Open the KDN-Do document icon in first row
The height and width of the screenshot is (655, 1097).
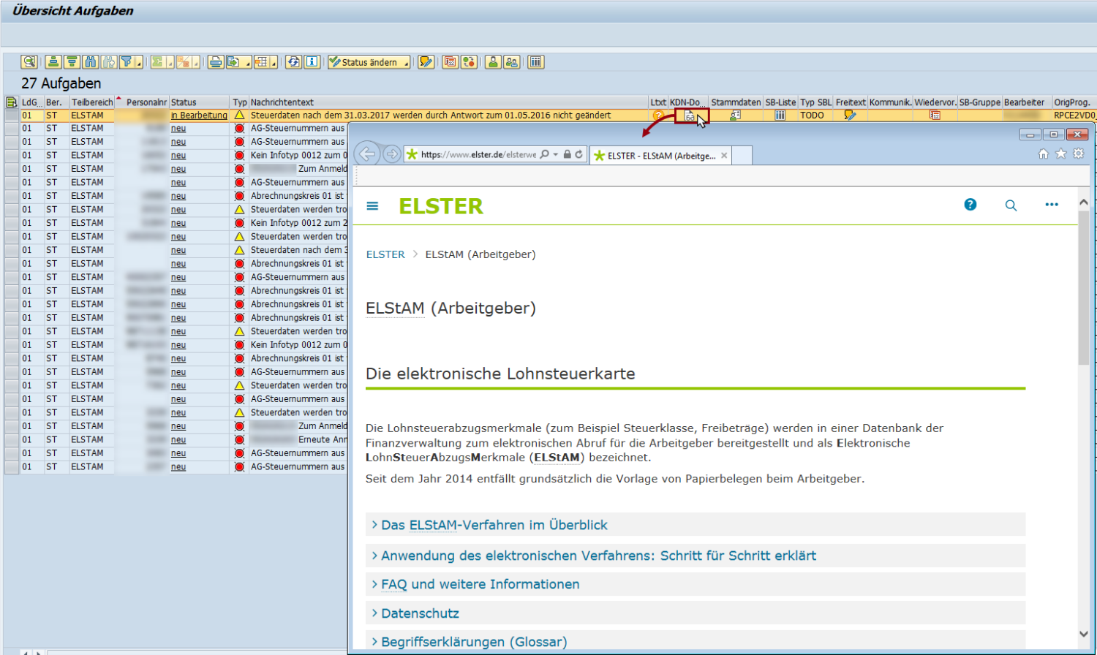point(689,116)
